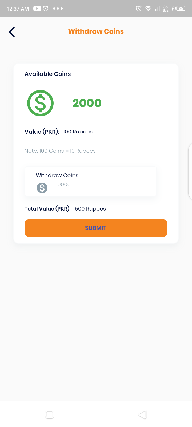The height and width of the screenshot is (427, 192).
Task: Tap the battery level indicator
Action: pyautogui.click(x=181, y=9)
